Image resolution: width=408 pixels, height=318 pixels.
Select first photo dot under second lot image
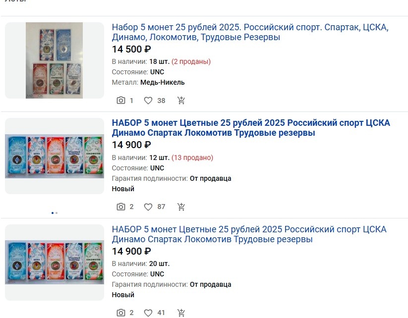tap(53, 213)
